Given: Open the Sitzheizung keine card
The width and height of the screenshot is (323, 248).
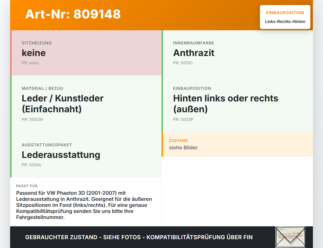Looking at the screenshot, I should click(x=86, y=53).
